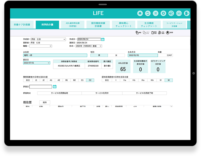Open calendar picker next to 作成日
This screenshot has width=201, height=156.
[103, 39]
